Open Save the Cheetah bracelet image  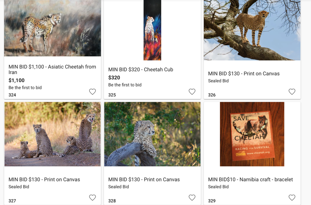click(x=252, y=134)
